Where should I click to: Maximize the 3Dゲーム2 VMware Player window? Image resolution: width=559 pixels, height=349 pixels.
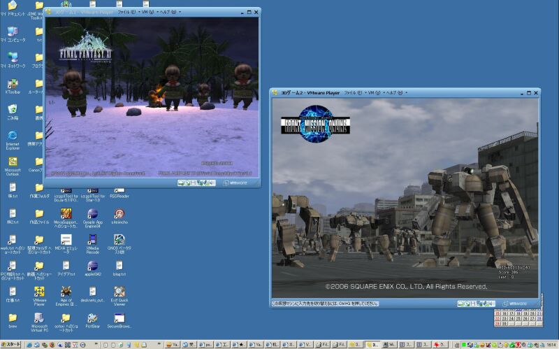(529, 93)
